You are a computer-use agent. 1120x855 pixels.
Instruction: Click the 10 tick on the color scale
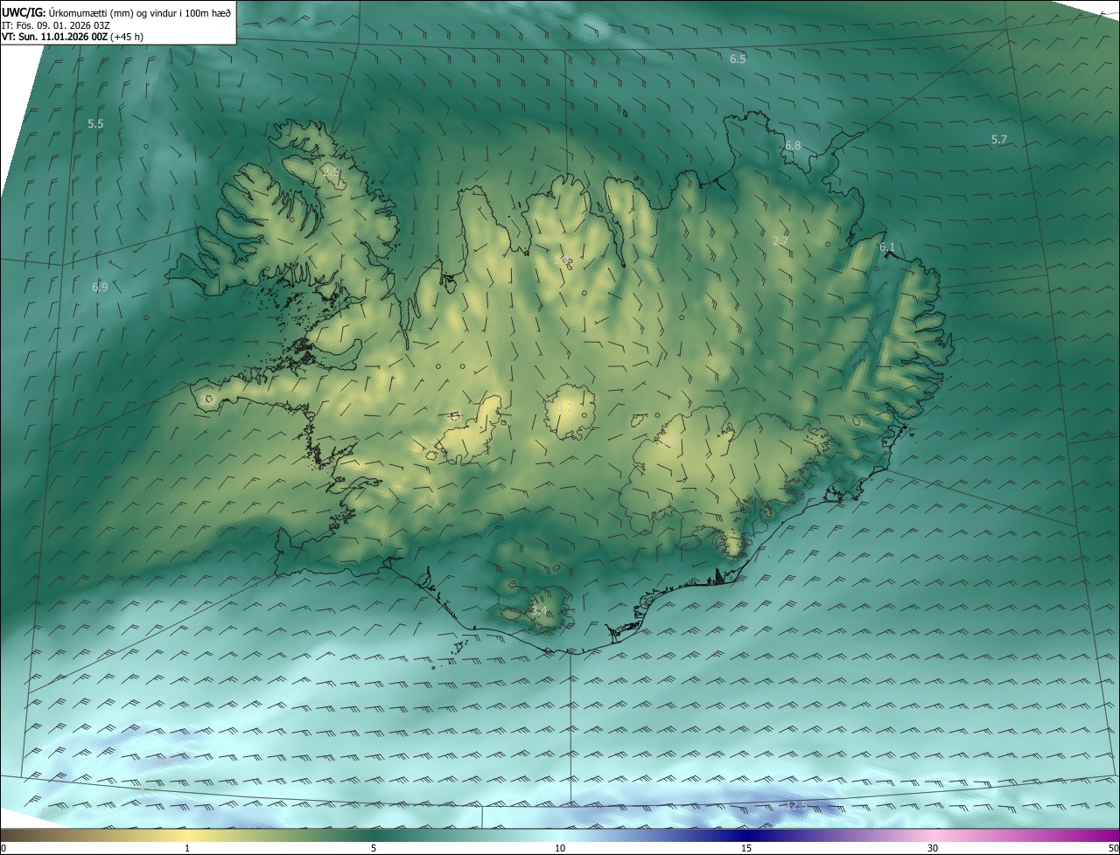pos(560,848)
